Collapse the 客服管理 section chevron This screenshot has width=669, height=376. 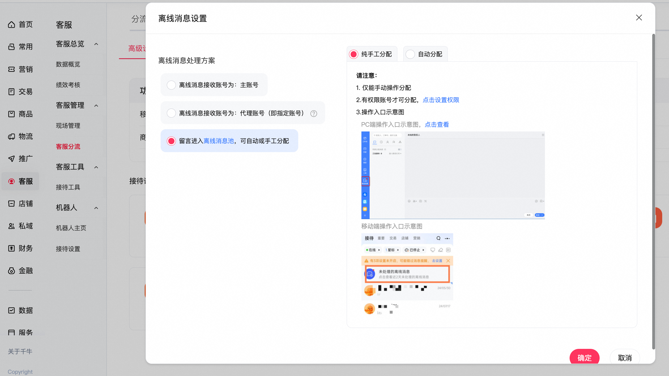click(x=96, y=106)
